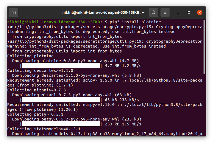Maximize the terminal window
Screen dimensions: 213x144
tap(189, 12)
